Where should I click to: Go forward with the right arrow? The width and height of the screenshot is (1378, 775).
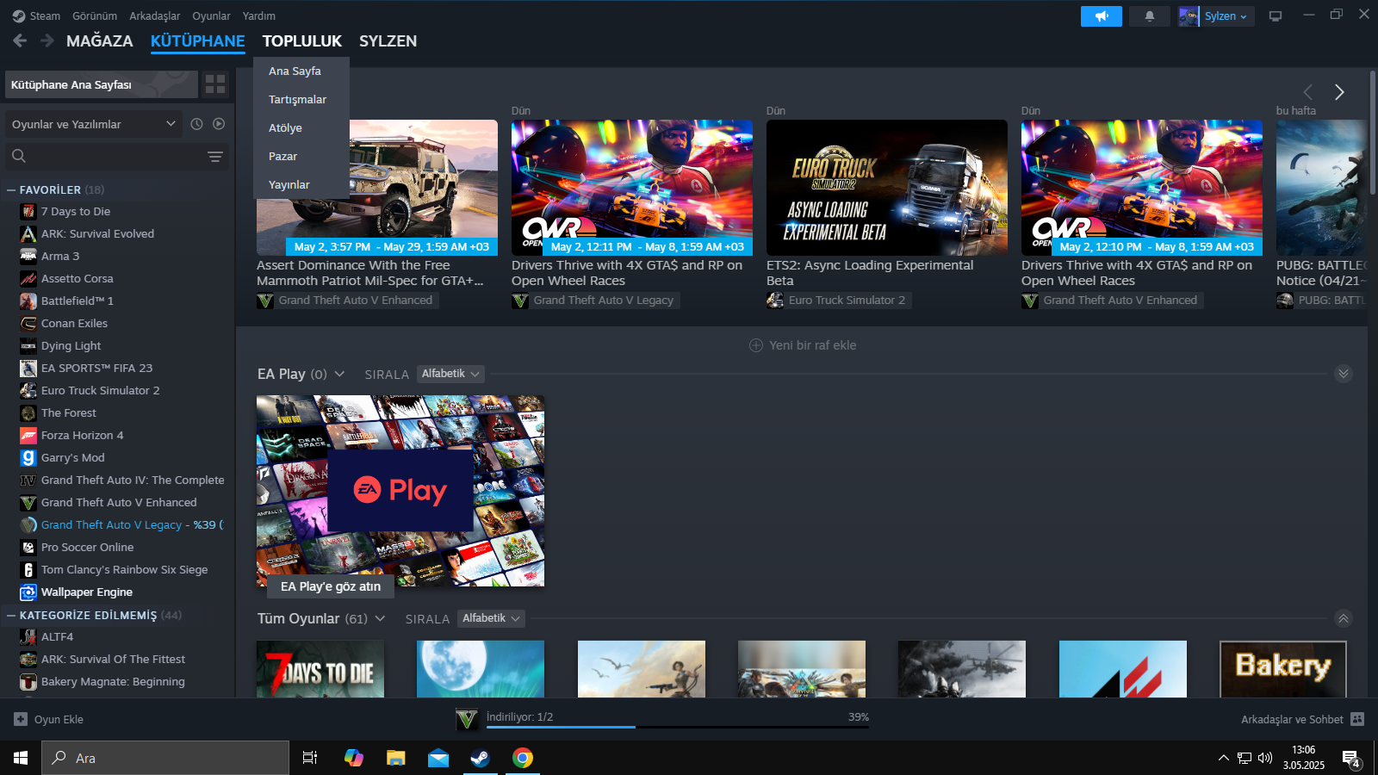tap(47, 40)
